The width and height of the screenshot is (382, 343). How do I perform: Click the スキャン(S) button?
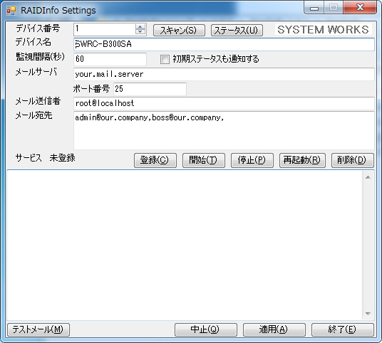(179, 31)
